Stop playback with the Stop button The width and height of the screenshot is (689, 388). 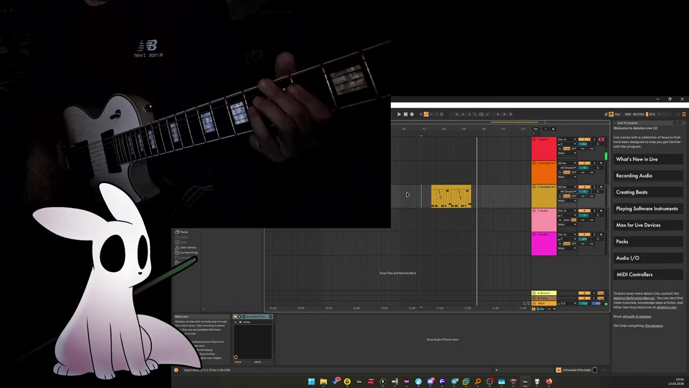point(405,114)
